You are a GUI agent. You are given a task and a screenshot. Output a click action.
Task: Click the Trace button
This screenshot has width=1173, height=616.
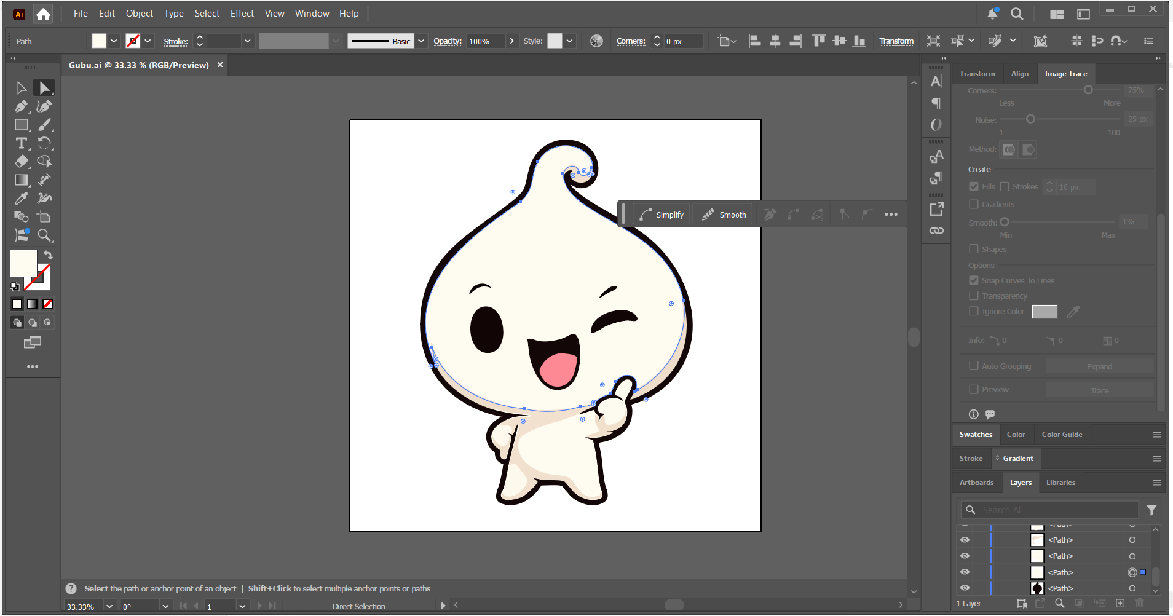tap(1099, 390)
